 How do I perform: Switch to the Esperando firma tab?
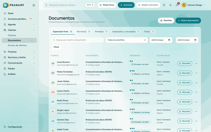coord(63,32)
